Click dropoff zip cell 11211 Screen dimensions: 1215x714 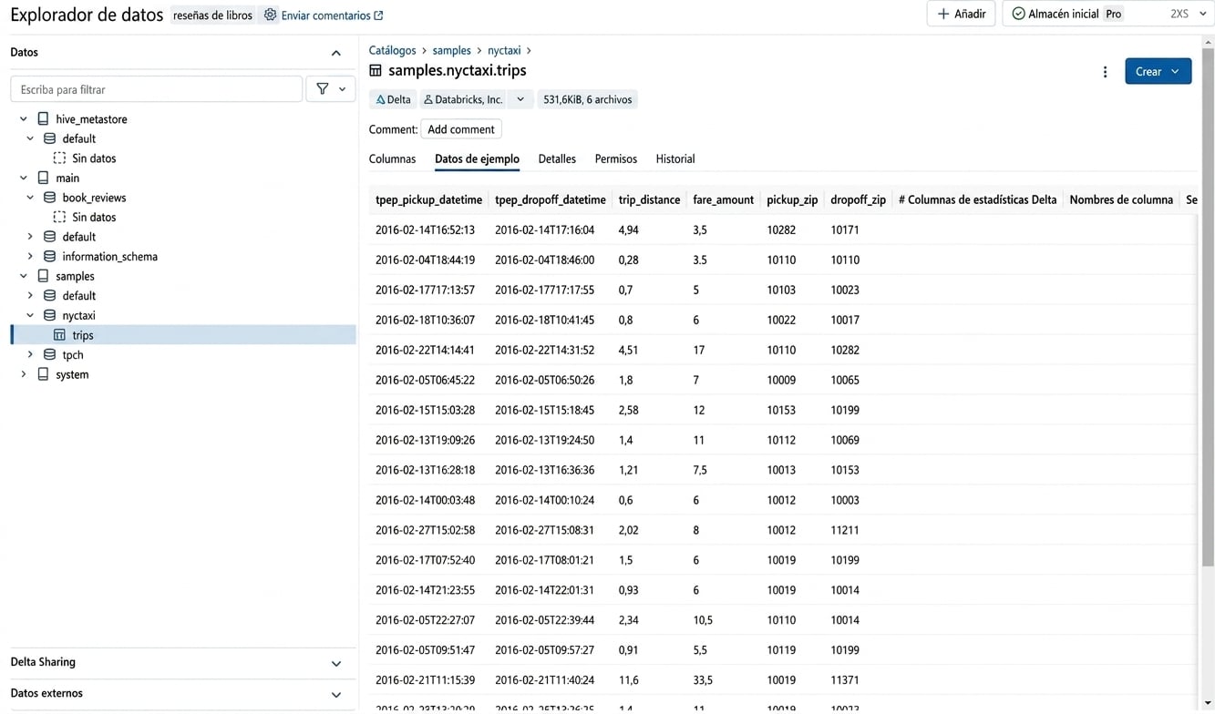pos(845,530)
